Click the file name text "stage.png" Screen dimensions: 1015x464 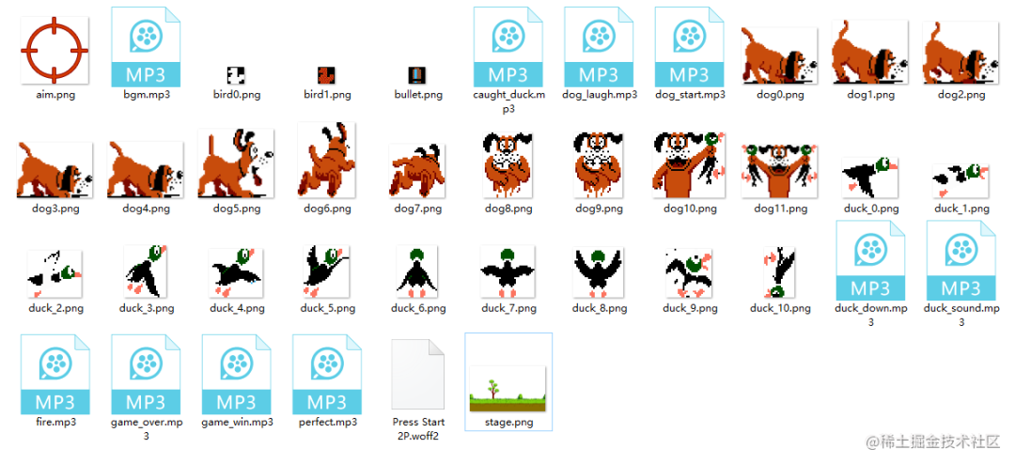pyautogui.click(x=508, y=423)
